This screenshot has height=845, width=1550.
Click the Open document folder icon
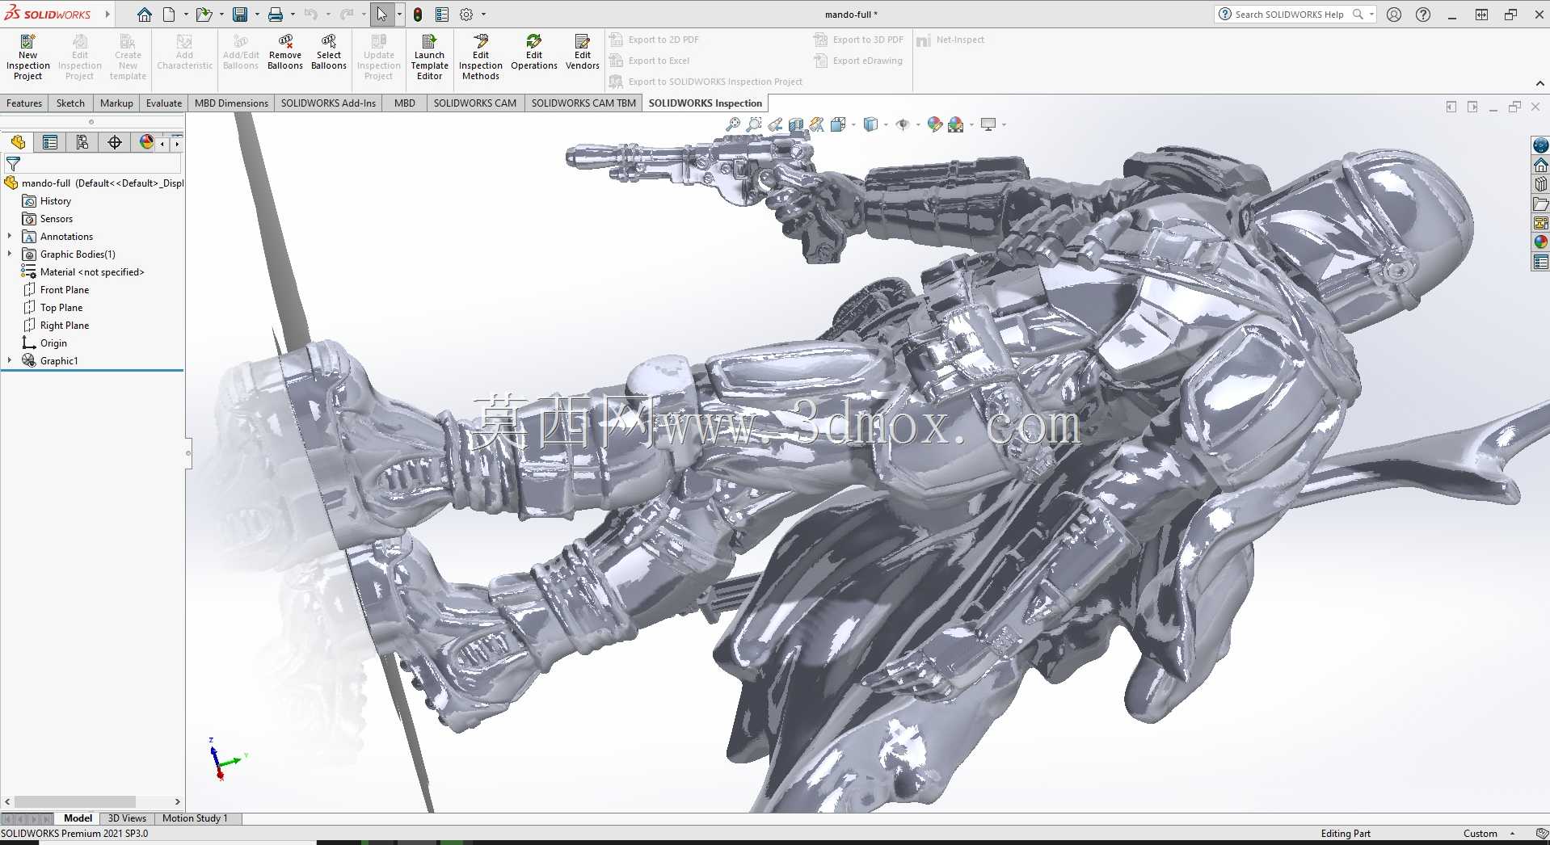[x=204, y=15]
